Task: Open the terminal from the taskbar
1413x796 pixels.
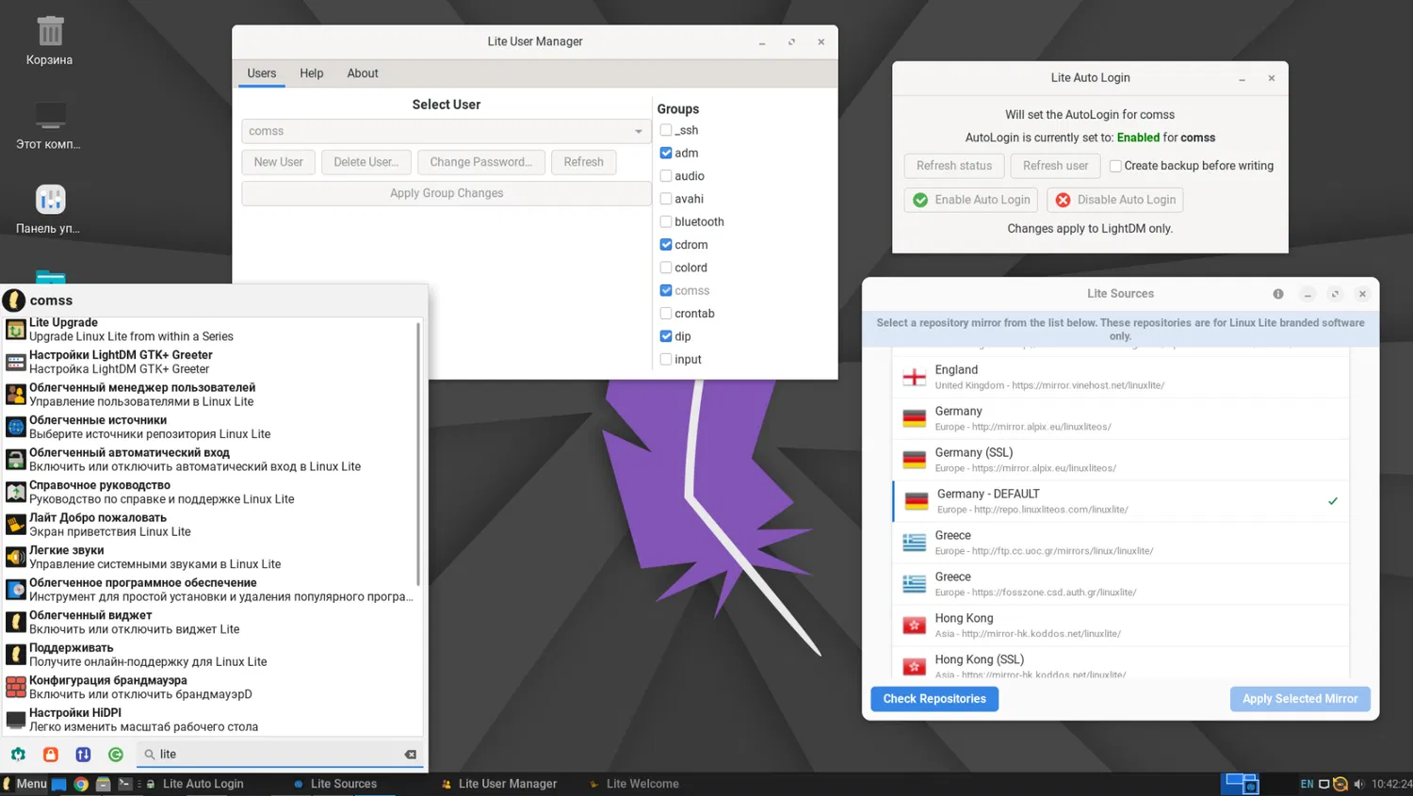Action: click(x=124, y=784)
